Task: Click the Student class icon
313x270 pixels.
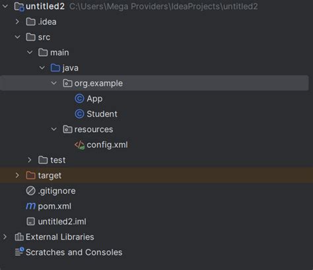Action: click(x=79, y=114)
